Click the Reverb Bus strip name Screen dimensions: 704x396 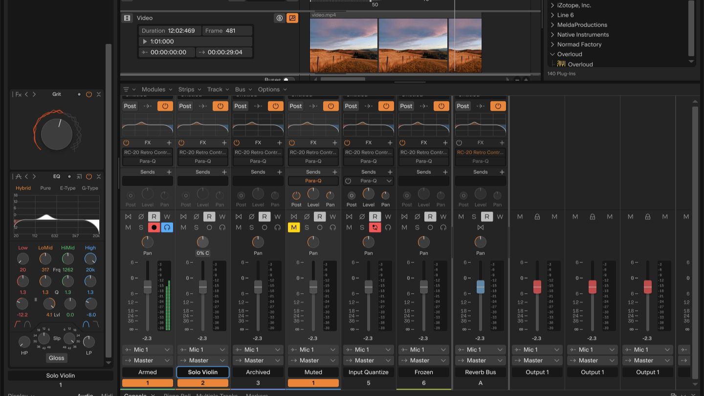pyautogui.click(x=481, y=372)
